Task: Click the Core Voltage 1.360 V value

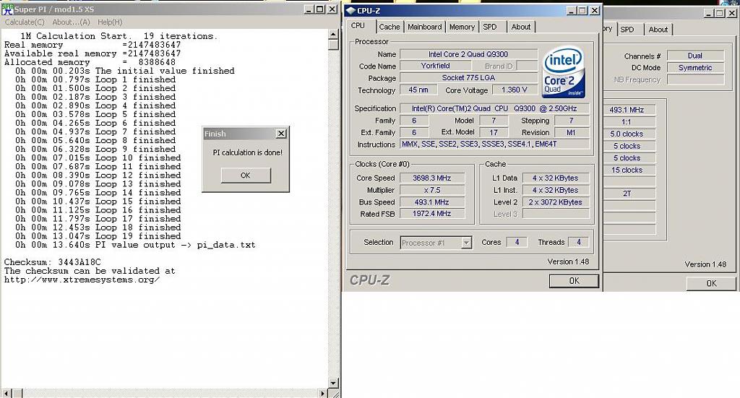Action: (x=515, y=90)
